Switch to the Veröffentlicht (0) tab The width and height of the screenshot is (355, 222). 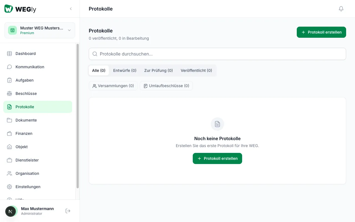196,70
